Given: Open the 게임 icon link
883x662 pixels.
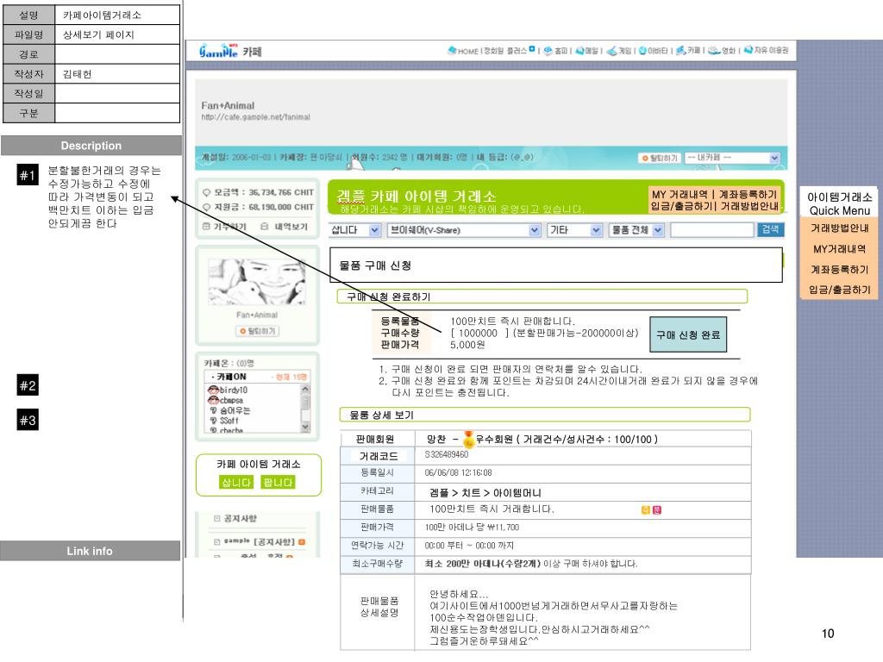Looking at the screenshot, I should point(619,51).
